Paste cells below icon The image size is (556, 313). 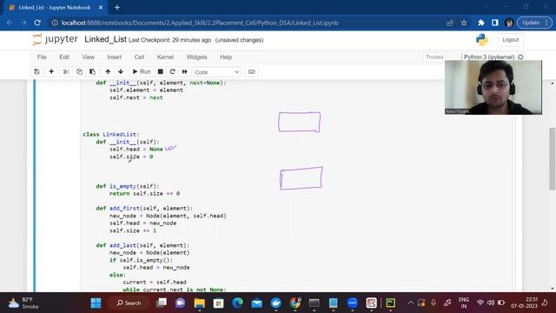tap(92, 71)
